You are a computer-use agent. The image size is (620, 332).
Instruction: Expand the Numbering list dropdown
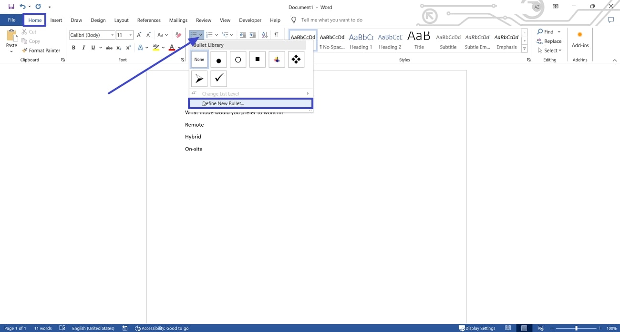point(216,34)
